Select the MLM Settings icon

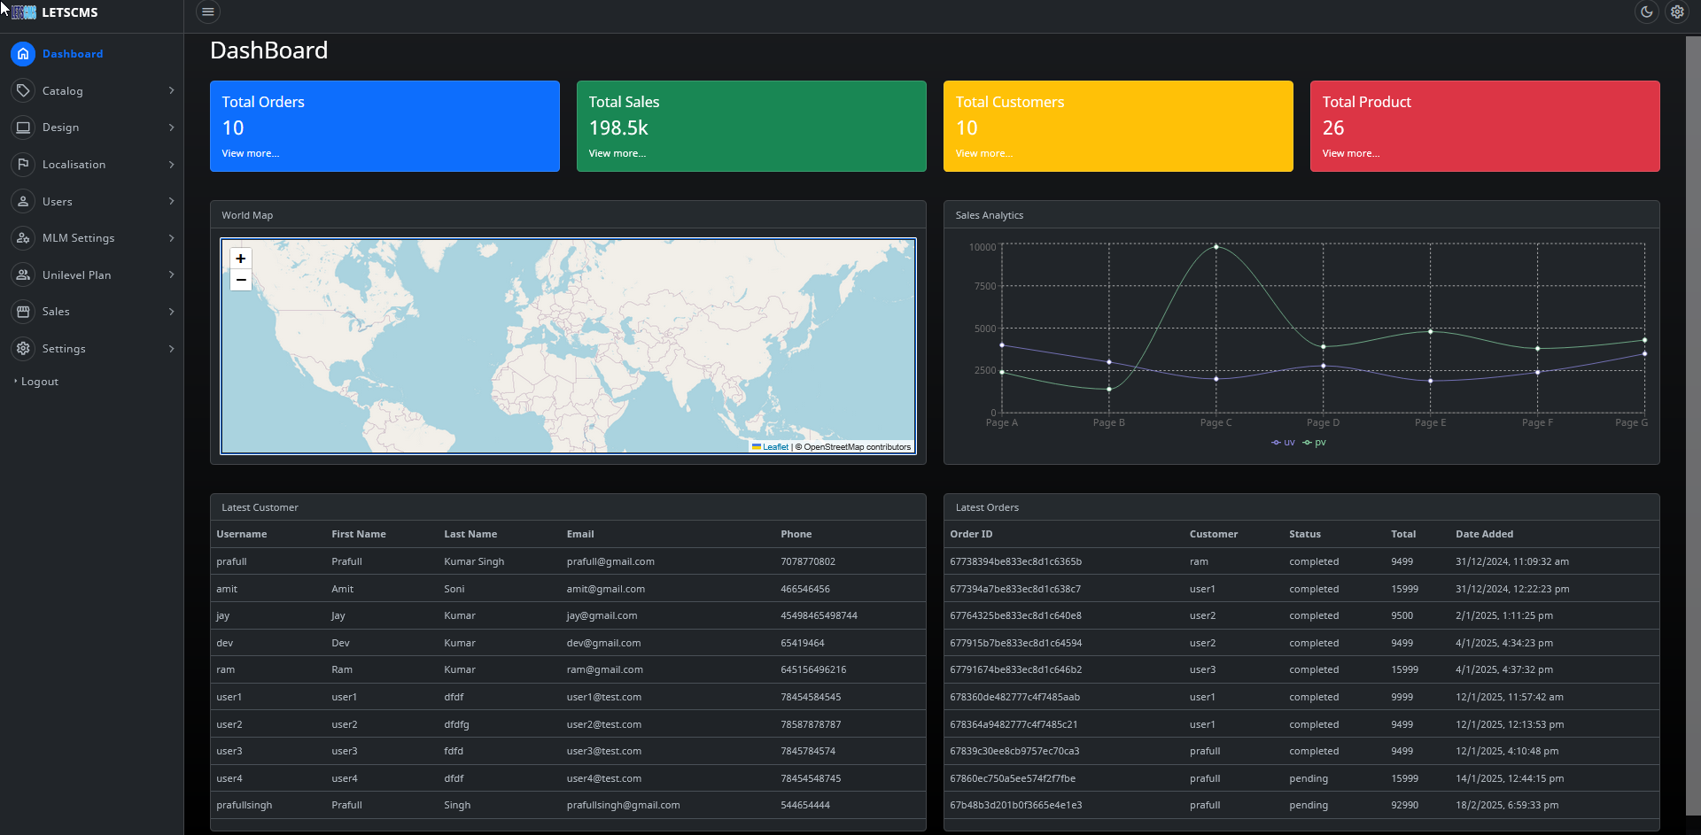pos(22,237)
